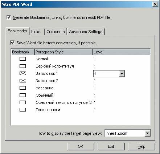Toggle bookmark box for Верхний колонтитул
This screenshot has height=154, width=160.
click(x=22, y=66)
